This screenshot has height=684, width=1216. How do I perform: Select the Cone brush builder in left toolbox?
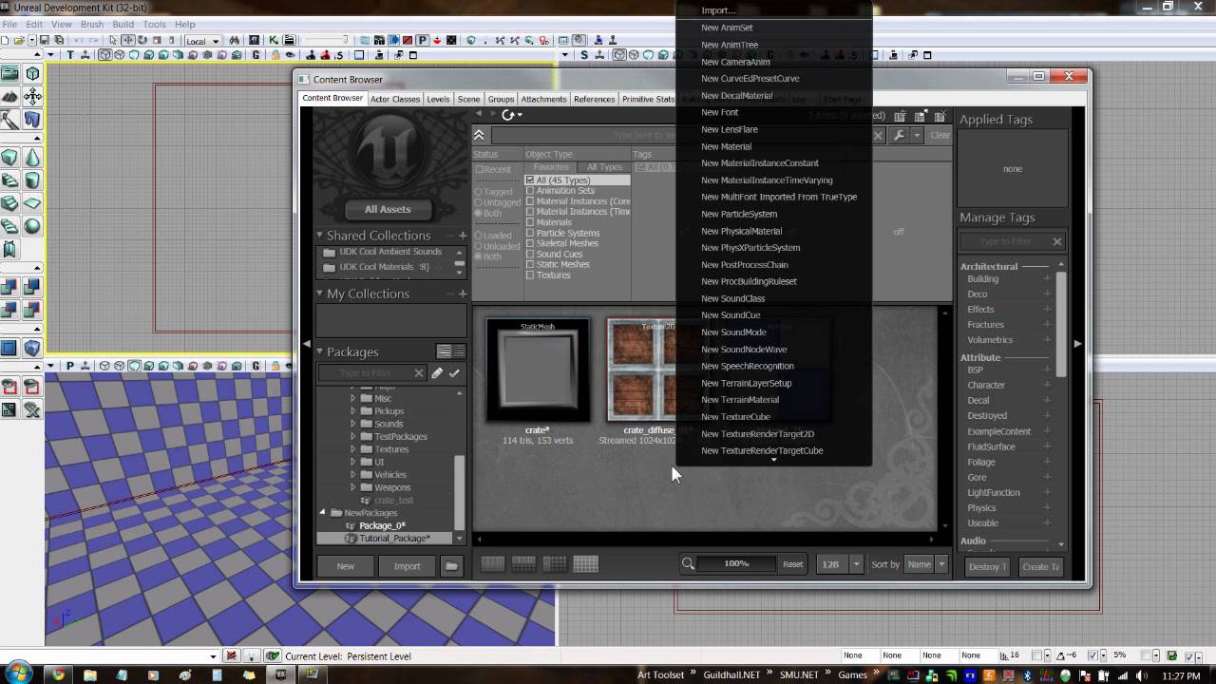click(x=32, y=157)
